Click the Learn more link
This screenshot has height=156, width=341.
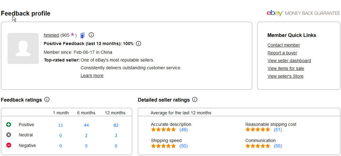(x=92, y=76)
